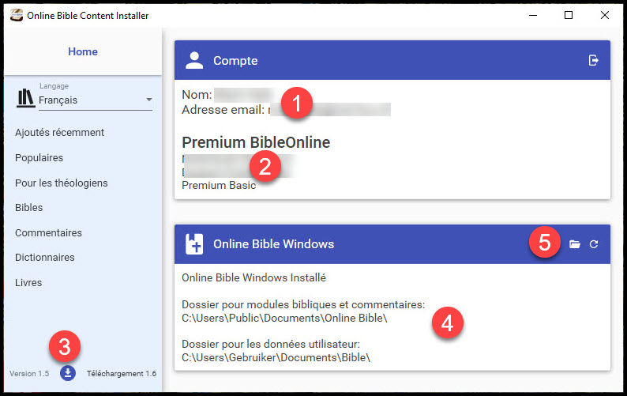Click the blue download update icon

click(68, 373)
